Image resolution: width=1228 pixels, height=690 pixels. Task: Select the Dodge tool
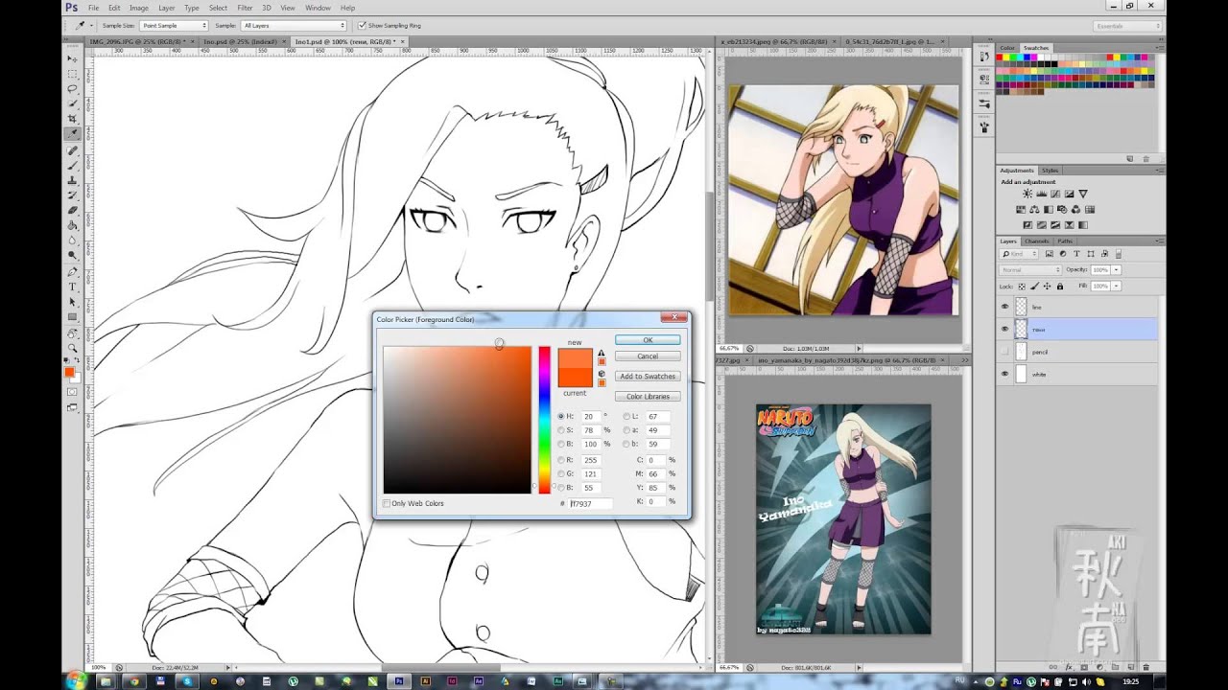(72, 255)
